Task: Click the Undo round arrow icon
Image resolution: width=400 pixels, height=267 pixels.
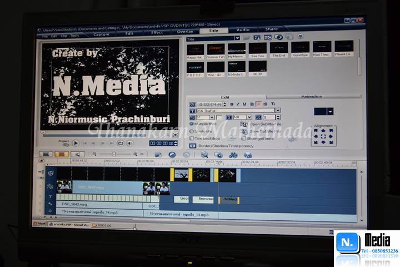Action: pos(172,155)
